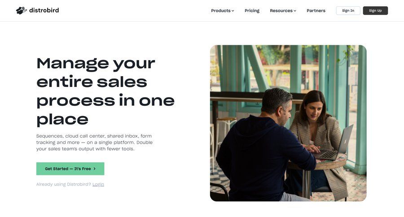This screenshot has height=217, width=404.
Task: Expand the chevron next to Products
Action: [x=233, y=11]
